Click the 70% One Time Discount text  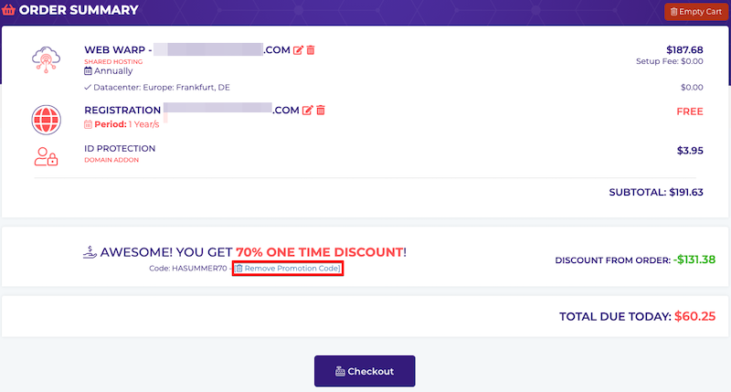320,252
